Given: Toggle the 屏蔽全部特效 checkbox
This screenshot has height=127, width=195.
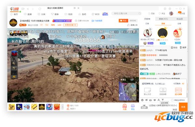Looking at the screenshot, I should 172,100.
